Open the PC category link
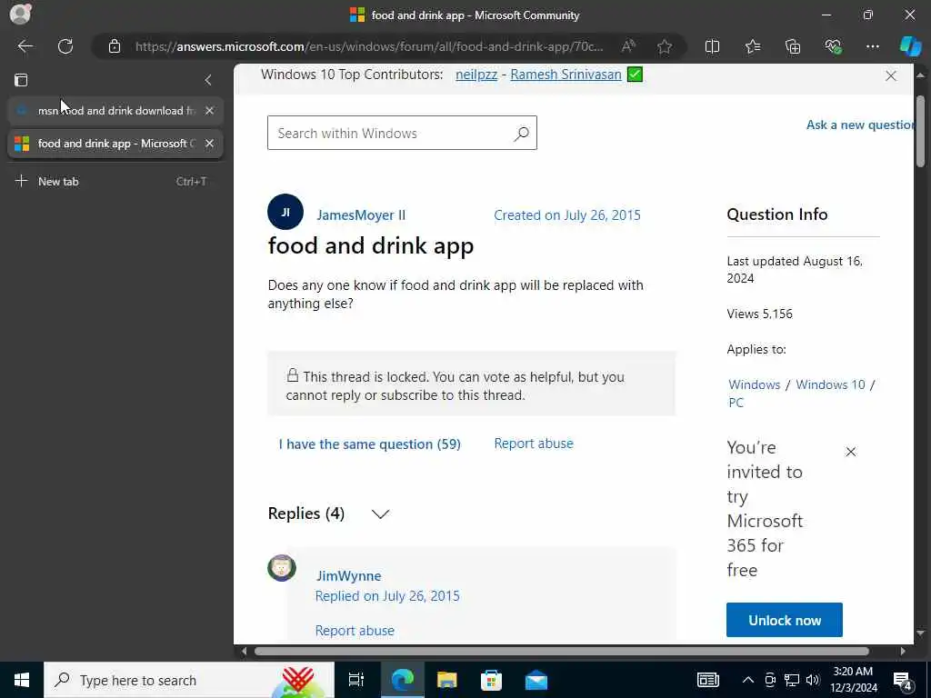Image resolution: width=931 pixels, height=698 pixels. 736,403
